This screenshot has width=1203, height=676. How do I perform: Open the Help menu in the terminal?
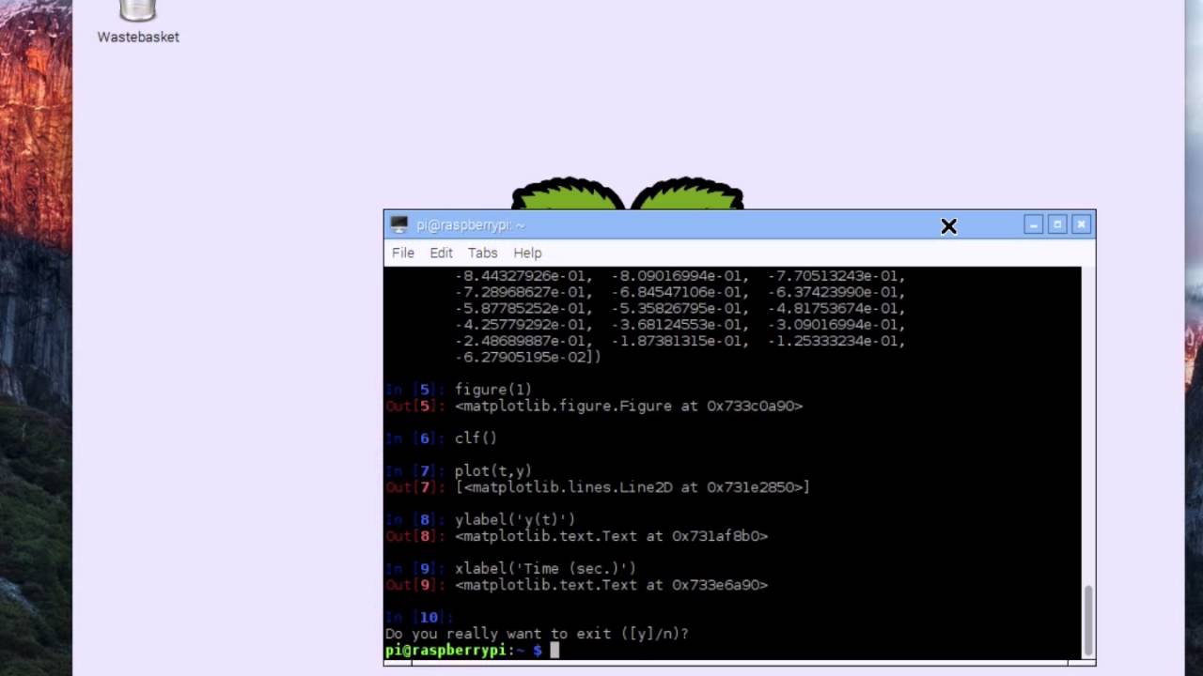527,253
